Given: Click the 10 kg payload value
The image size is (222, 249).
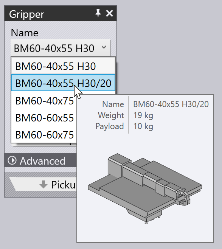Looking at the screenshot, I should 143,126.
